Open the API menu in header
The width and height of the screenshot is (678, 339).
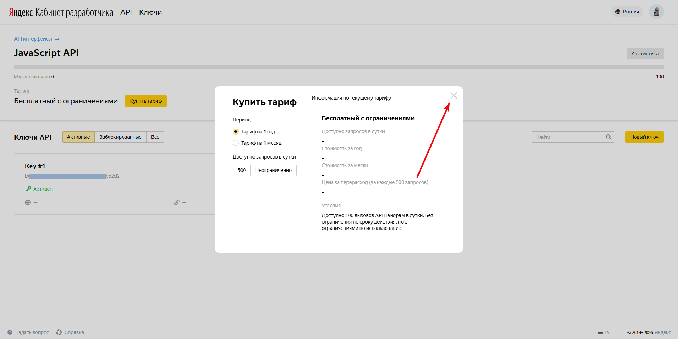(x=126, y=12)
